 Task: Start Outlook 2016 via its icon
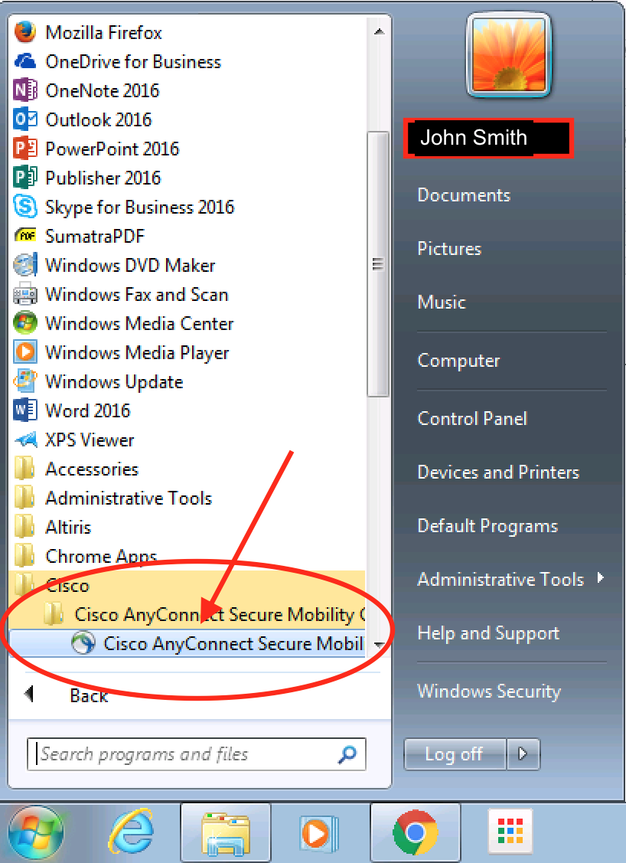click(24, 119)
